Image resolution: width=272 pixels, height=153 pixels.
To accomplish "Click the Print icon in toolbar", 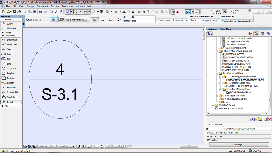I will coord(19,12).
